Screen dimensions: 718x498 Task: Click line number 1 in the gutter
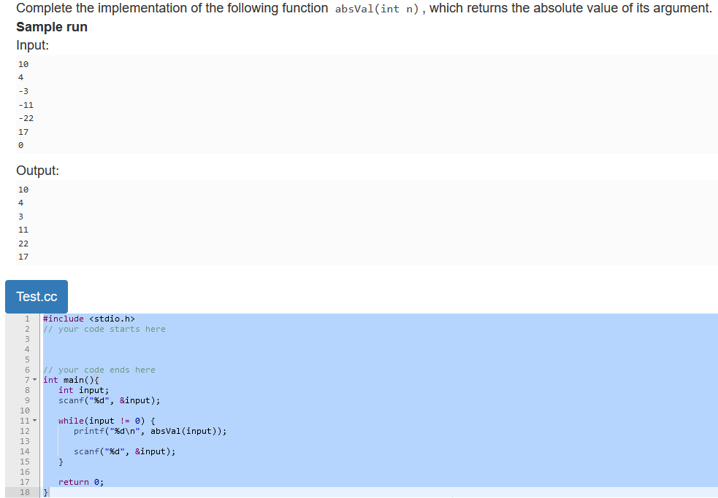pyautogui.click(x=27, y=319)
